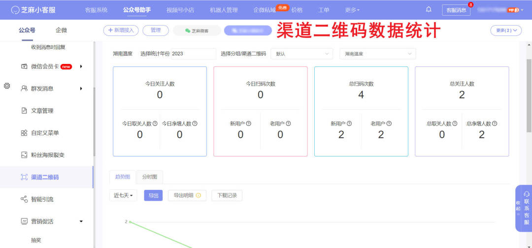Click the info icon on 导出明细 button

(199, 195)
